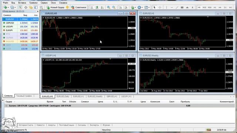Screen dimensions: 237x133
Task: Select the Vertical Line drawing tool
Action: click(166, 7)
